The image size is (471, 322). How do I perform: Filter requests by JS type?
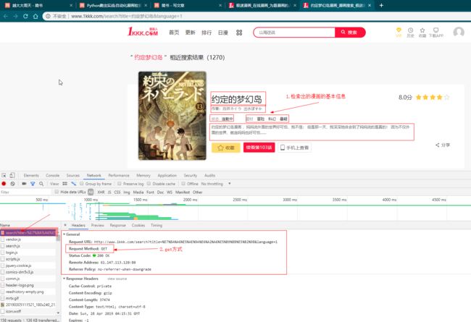point(109,192)
